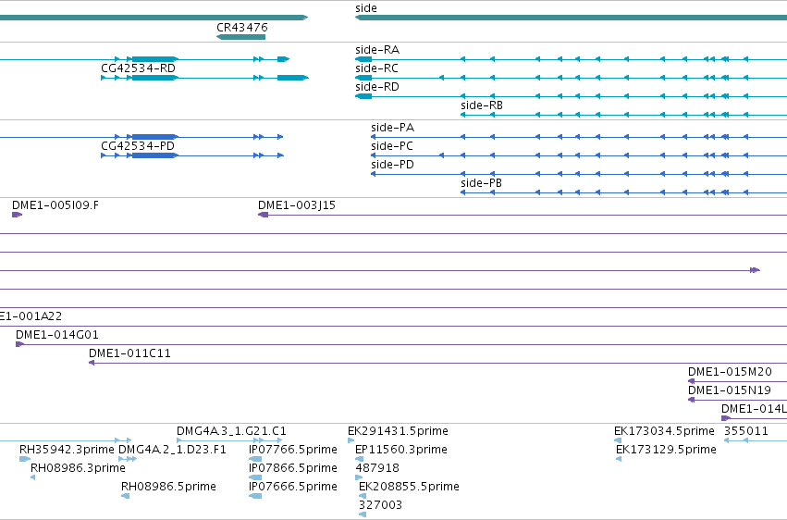Viewport: 787px width, 520px height.
Task: Select the side-RD transcript label
Action: coord(377,87)
